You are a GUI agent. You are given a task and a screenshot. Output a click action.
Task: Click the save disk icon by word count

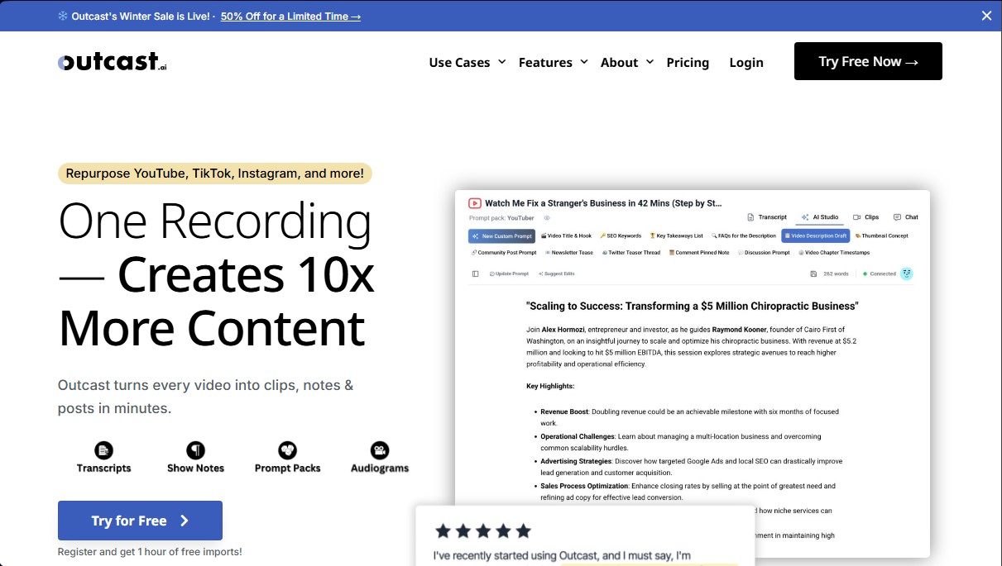813,273
